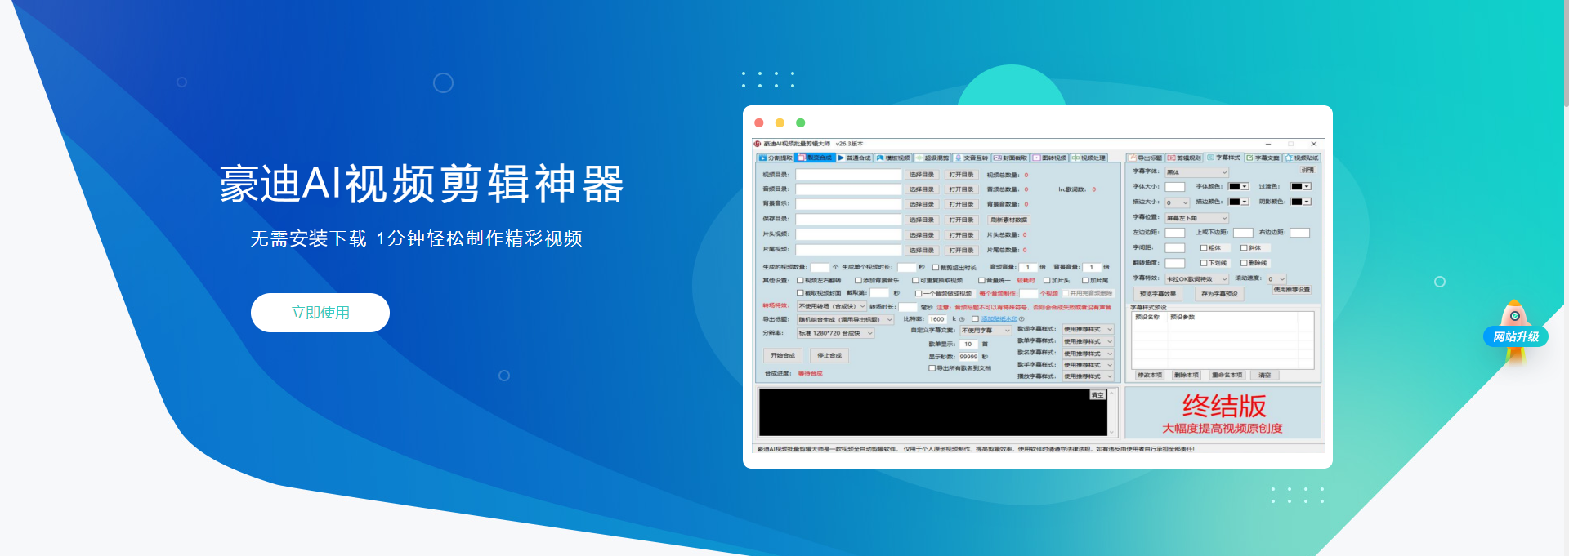
Task: Click the help icon after 添加贴纸水印
Action: (1021, 319)
